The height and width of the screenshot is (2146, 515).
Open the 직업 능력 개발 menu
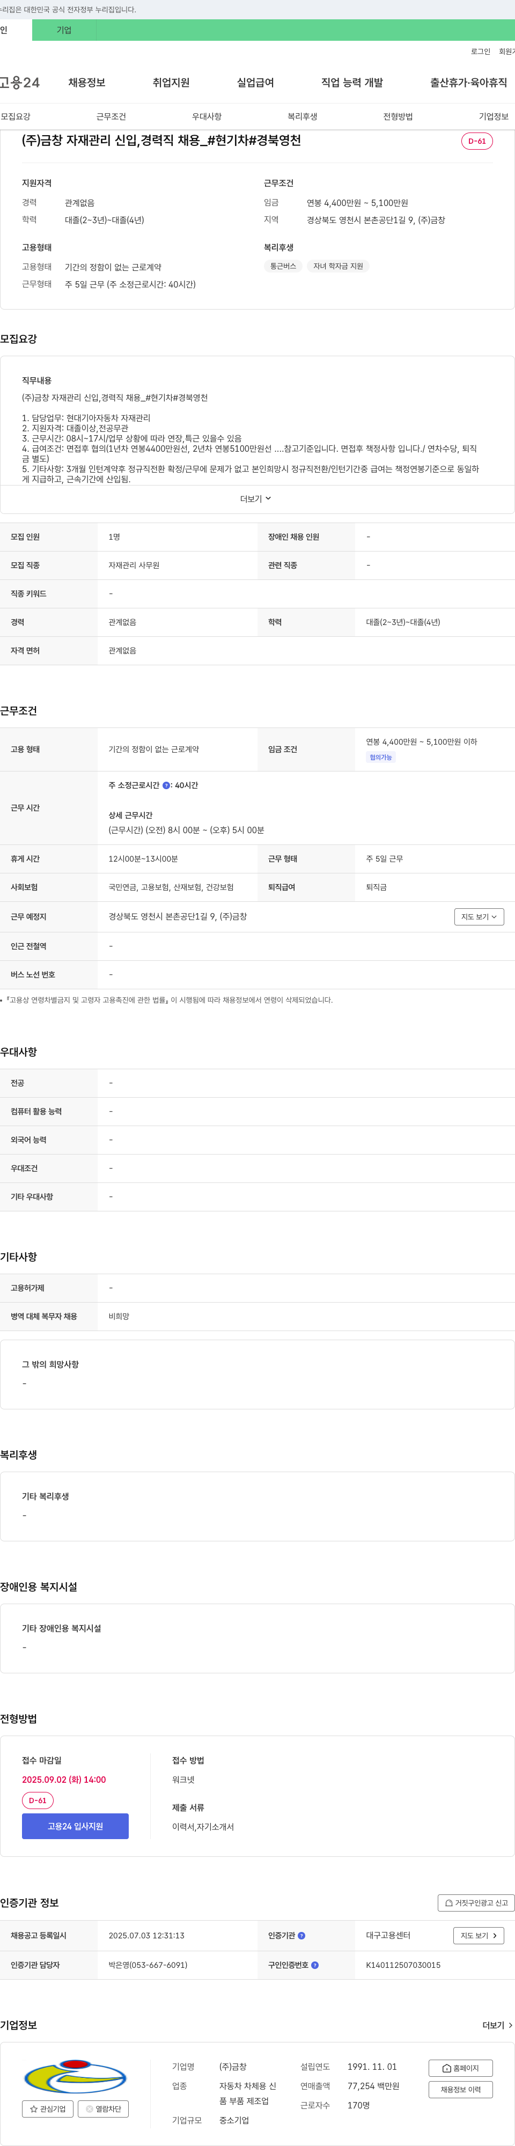click(352, 83)
